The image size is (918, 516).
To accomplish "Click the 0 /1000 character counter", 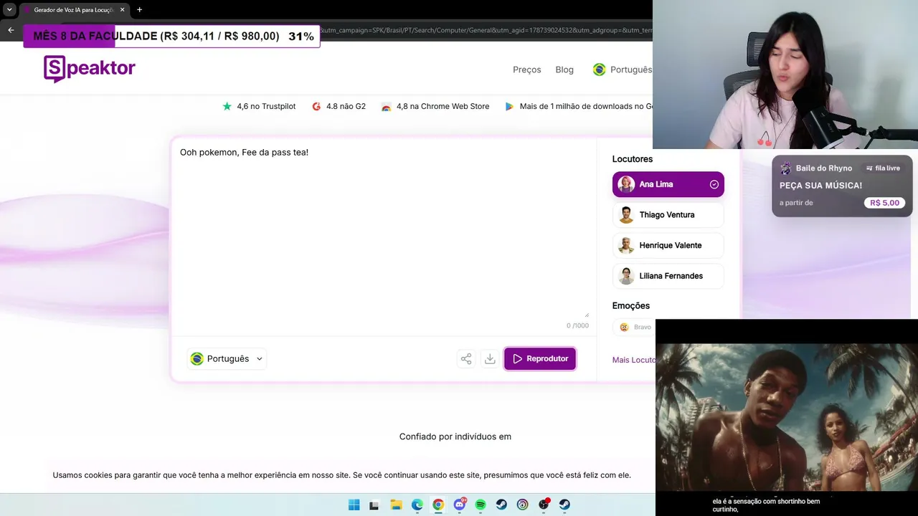I will click(x=577, y=325).
